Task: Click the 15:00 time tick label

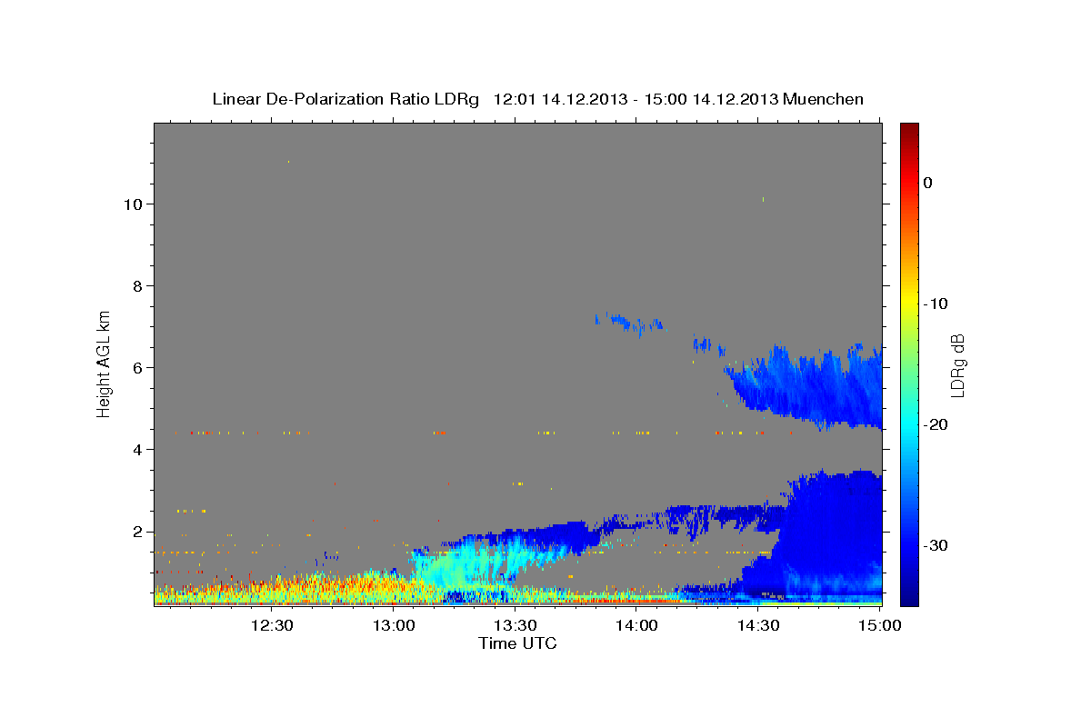Action: (878, 625)
